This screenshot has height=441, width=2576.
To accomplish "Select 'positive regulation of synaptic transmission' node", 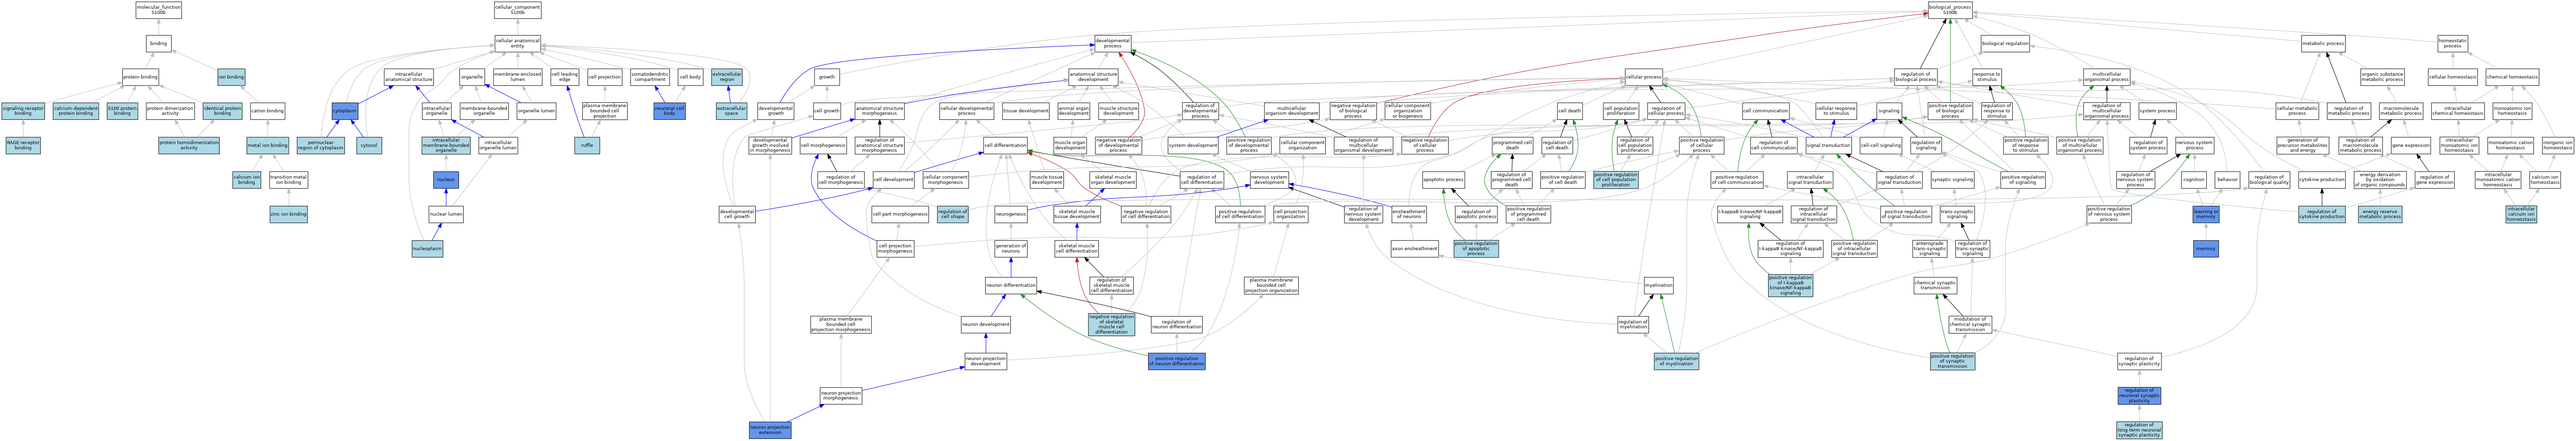I will pyautogui.click(x=1953, y=361).
